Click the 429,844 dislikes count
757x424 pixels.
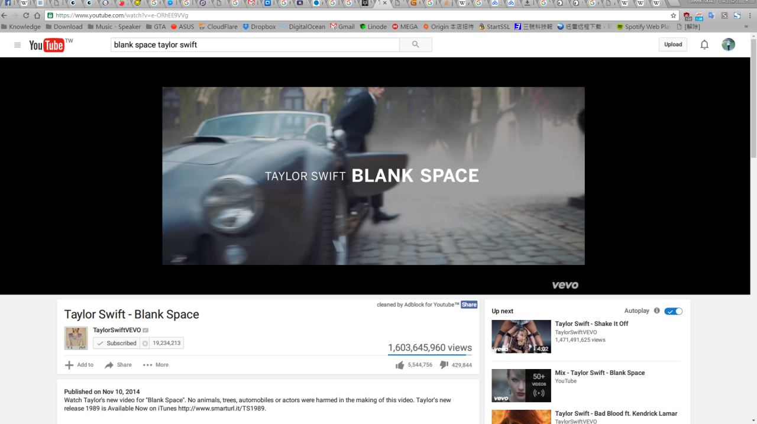462,365
